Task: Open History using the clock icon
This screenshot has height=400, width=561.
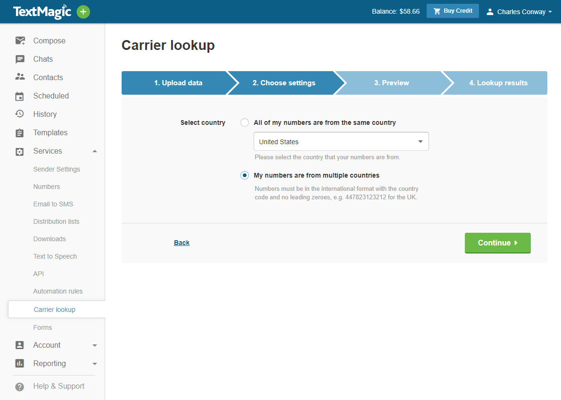Action: 19,114
